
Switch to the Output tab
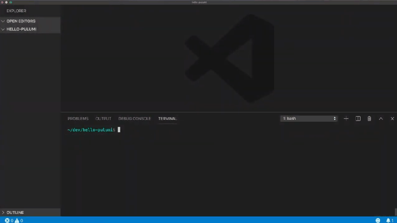point(103,119)
